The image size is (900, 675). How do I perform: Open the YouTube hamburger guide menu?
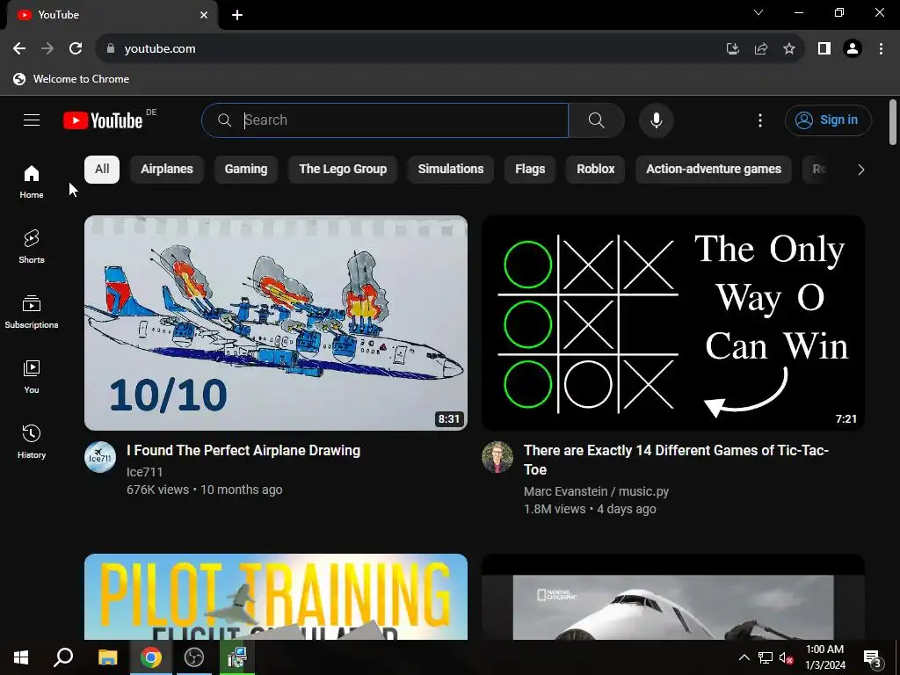tap(32, 120)
